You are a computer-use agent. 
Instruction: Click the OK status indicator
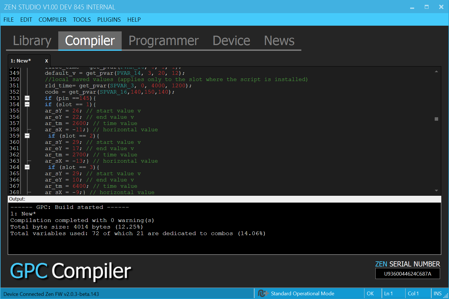tap(370, 294)
